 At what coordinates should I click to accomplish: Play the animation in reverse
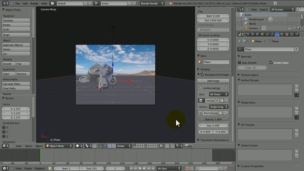(140, 169)
